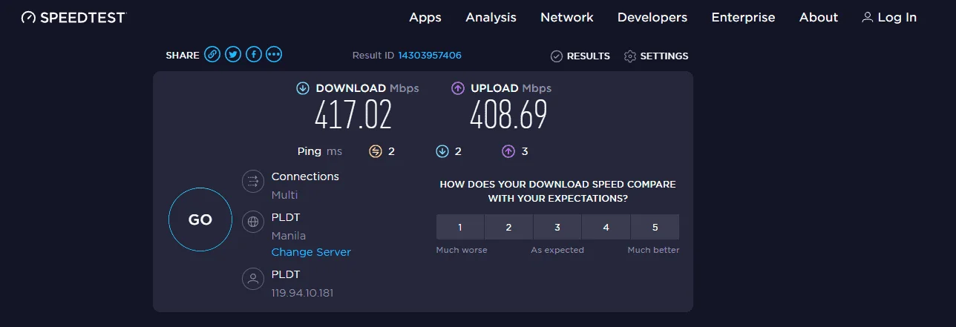Screen dimensions: 956x327
Task: Open more share options ellipsis icon
Action: point(275,54)
